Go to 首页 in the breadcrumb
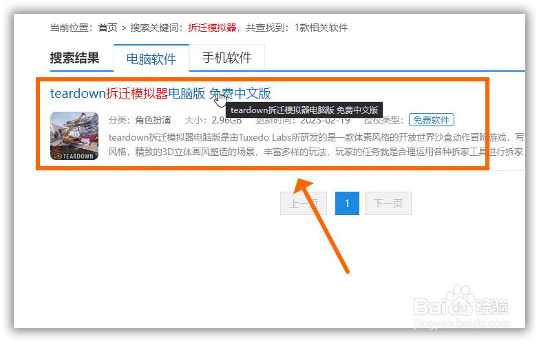Image resolution: width=539 pixels, height=342 pixels. (107, 28)
